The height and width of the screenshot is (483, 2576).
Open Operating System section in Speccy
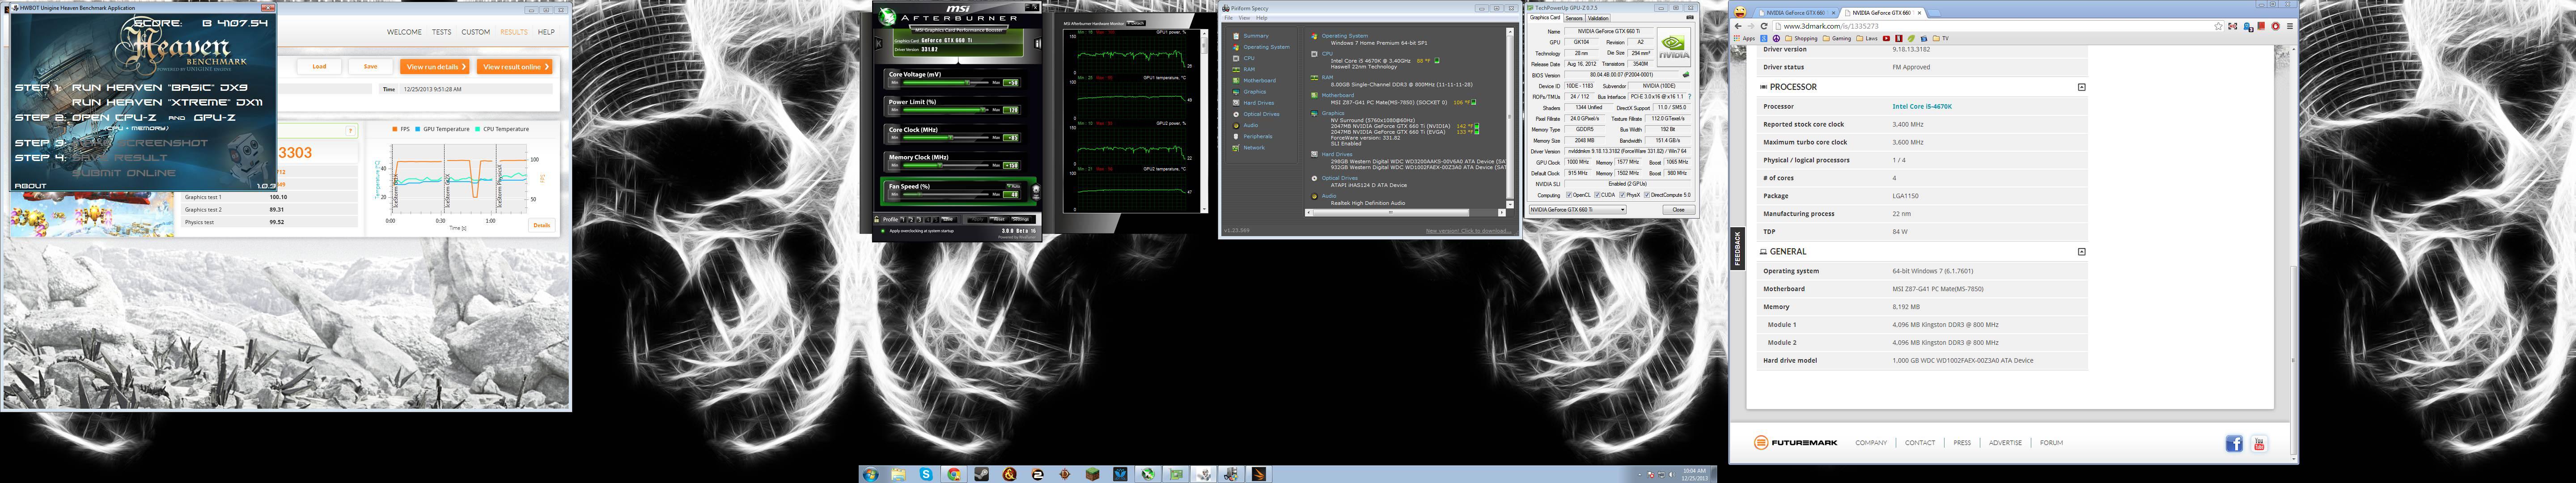point(1266,47)
